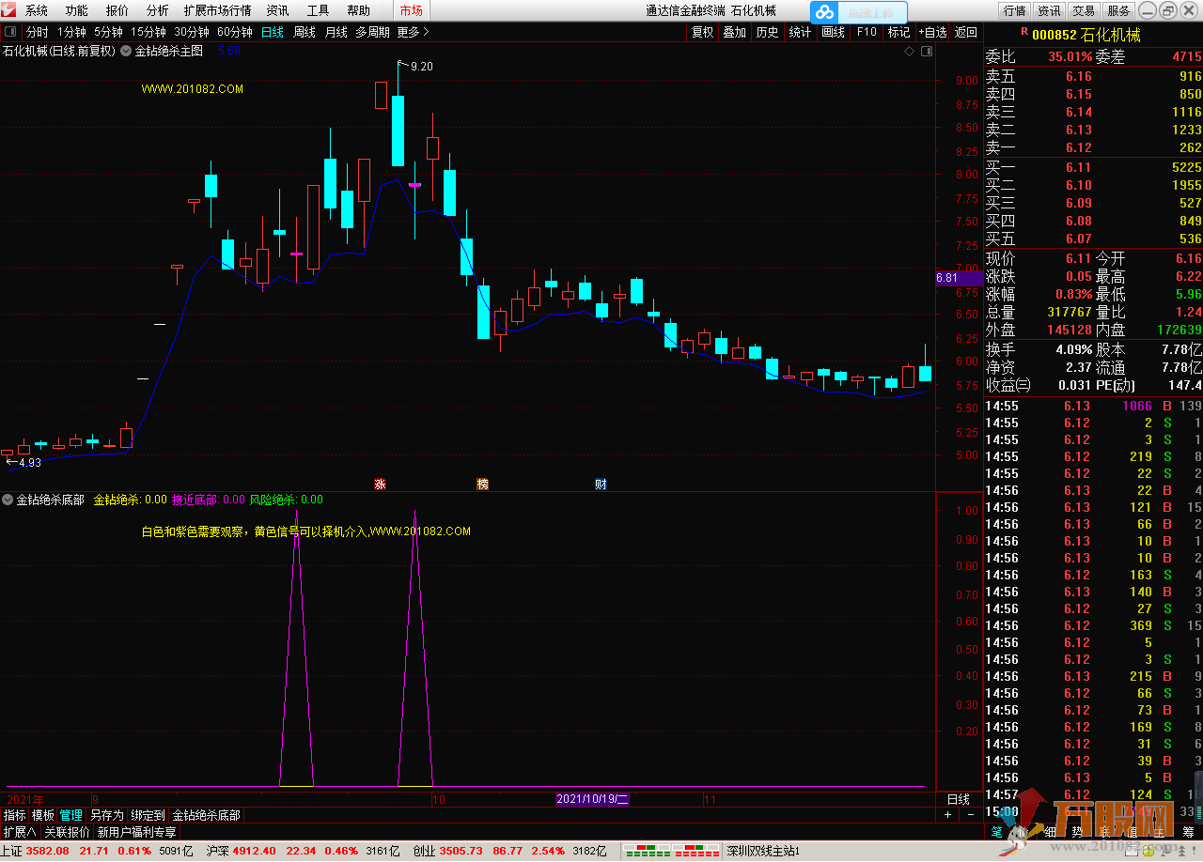Open the 画线 drawing tools
Image resolution: width=1203 pixels, height=862 pixels.
[x=833, y=32]
